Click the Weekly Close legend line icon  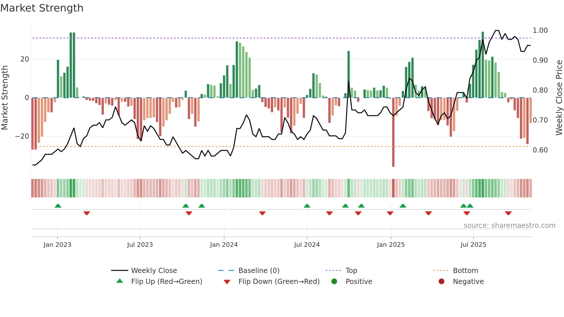coord(119,270)
